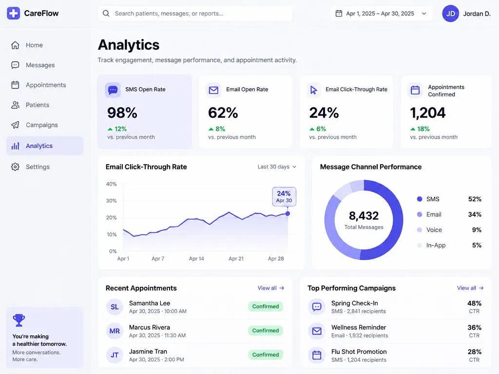Image resolution: width=499 pixels, height=374 pixels.
Task: Click the Spring Check-In campaign name
Action: (x=355, y=303)
